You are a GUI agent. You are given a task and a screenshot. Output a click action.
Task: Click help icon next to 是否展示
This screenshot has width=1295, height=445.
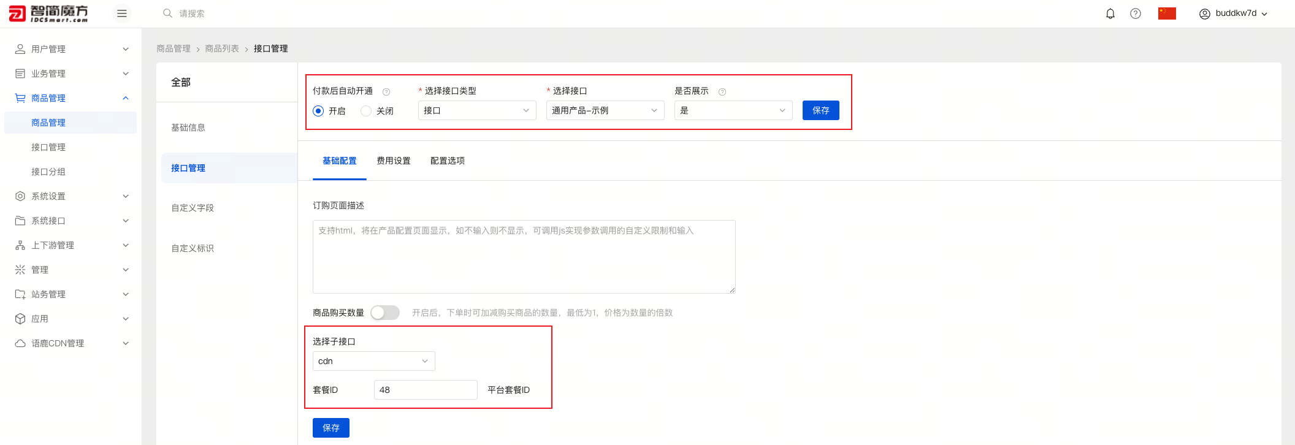pos(722,92)
